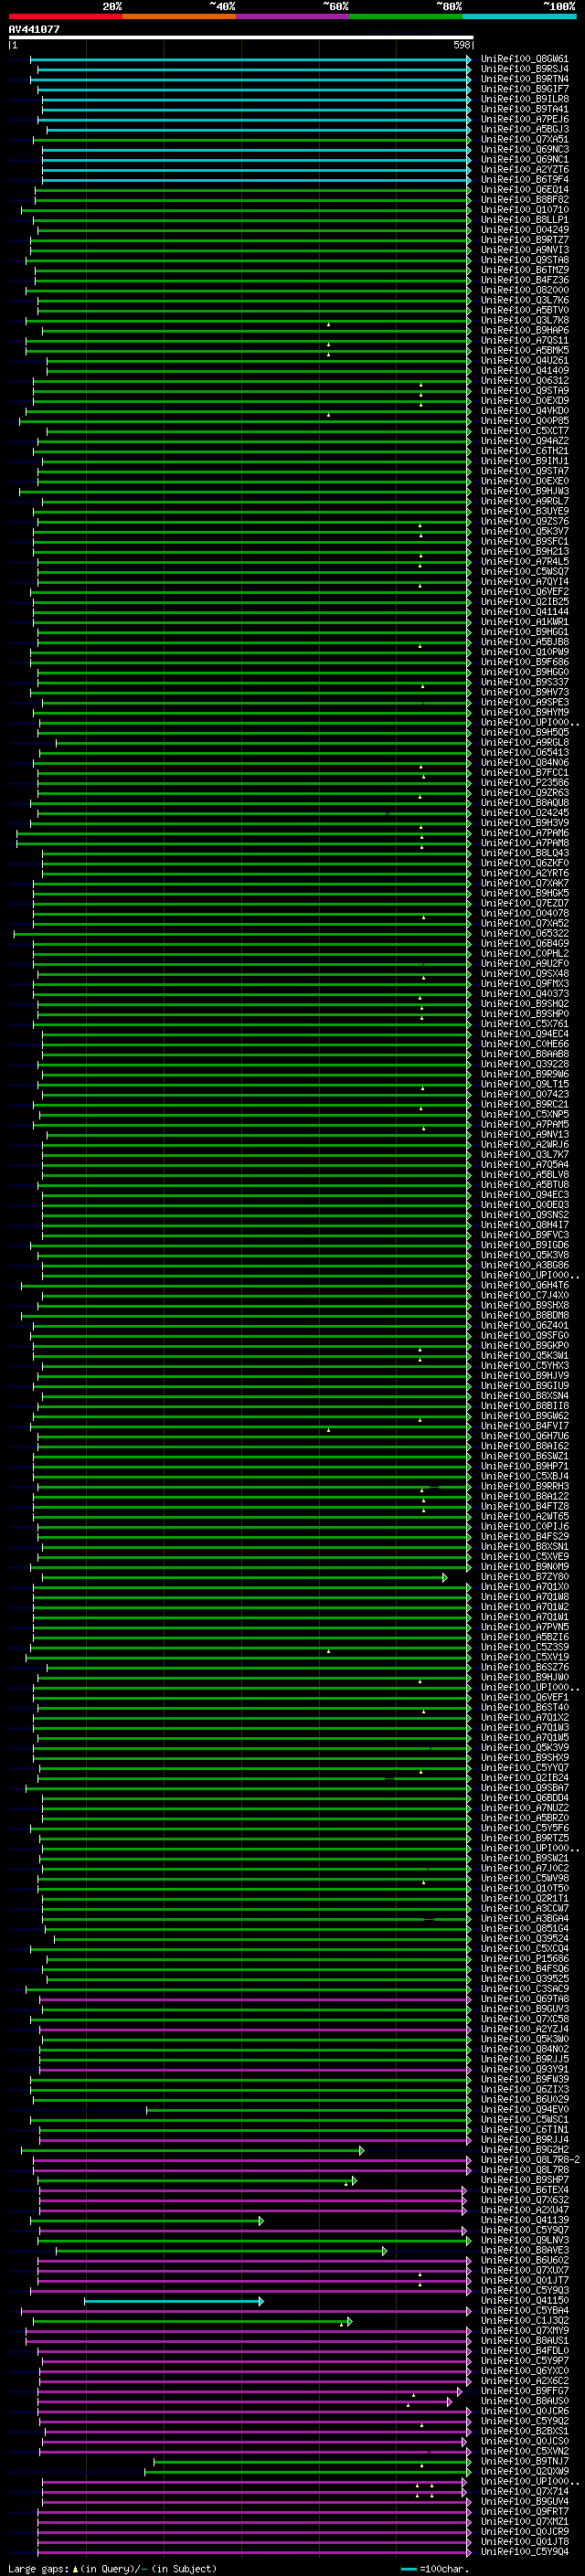
Task: Select hit label UniRef100_Q414O9
Action: pyautogui.click(x=525, y=370)
